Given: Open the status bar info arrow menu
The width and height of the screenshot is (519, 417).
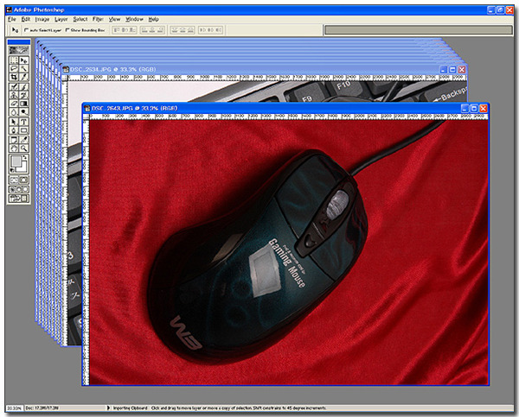Looking at the screenshot, I should [x=106, y=407].
